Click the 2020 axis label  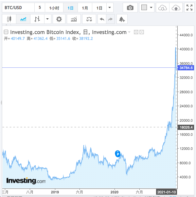click(114, 192)
